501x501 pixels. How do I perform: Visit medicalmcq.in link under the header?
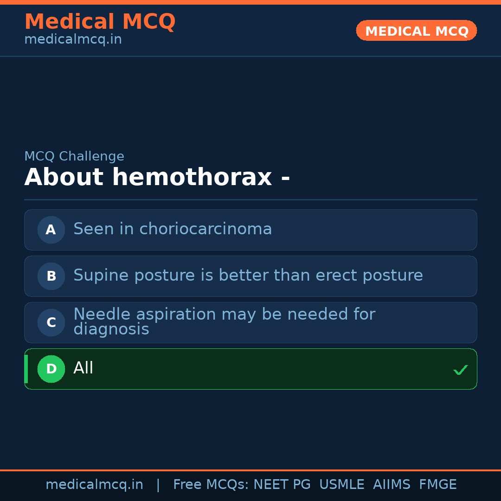(x=73, y=39)
